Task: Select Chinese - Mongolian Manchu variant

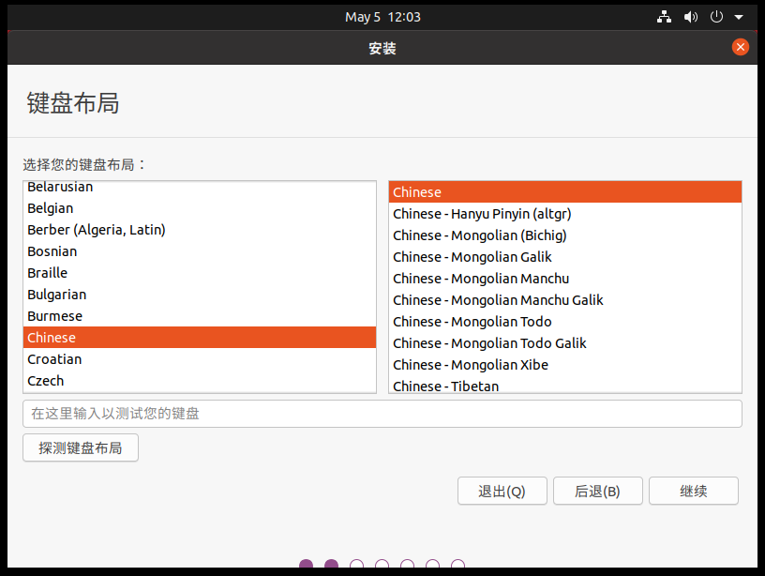Action: pos(565,279)
